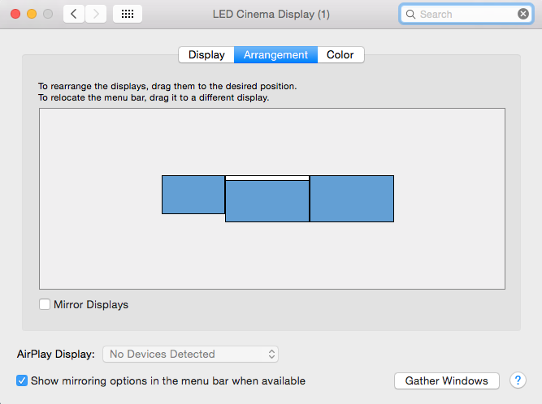The height and width of the screenshot is (404, 542).
Task: Clear the search field with X icon
Action: (523, 14)
